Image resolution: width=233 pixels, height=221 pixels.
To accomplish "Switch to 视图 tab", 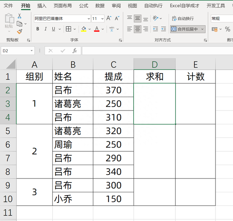I will pos(133,6).
